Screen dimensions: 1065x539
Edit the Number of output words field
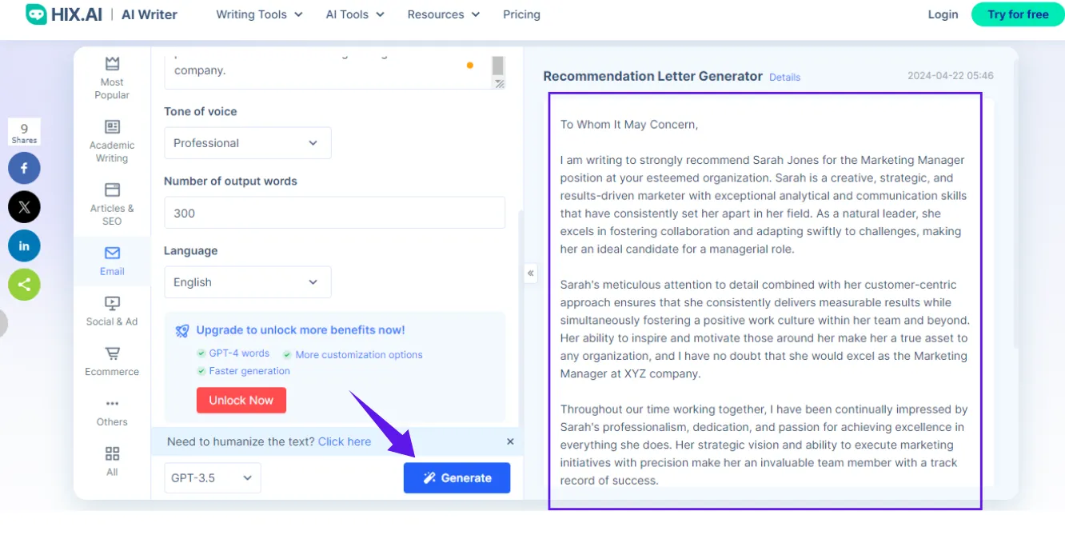pos(334,213)
